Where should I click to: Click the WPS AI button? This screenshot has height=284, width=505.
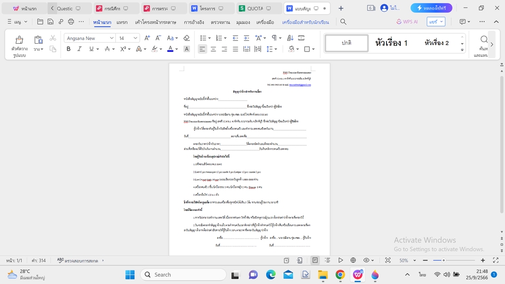407,22
